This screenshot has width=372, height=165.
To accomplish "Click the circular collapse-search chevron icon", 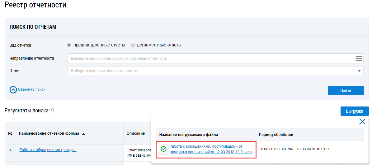I will click(13, 90).
